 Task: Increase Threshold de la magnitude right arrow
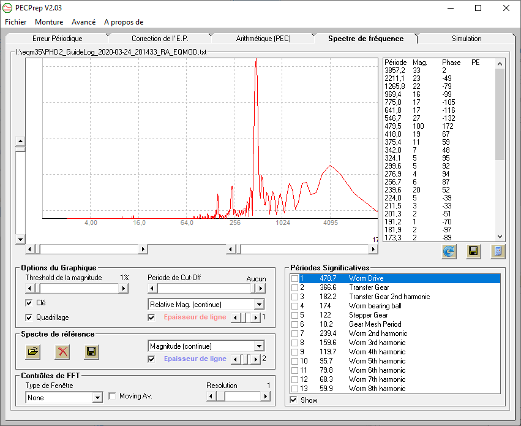click(x=123, y=288)
